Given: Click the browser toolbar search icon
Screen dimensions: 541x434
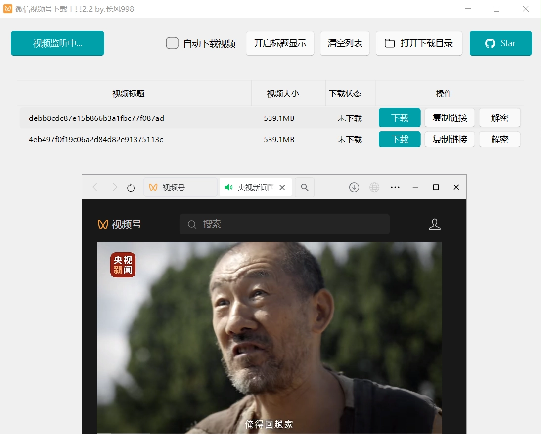Looking at the screenshot, I should point(304,187).
